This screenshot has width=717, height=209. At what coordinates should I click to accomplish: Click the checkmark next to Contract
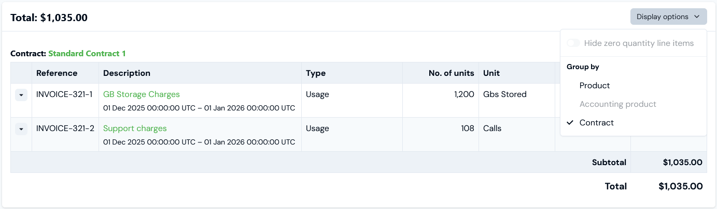pos(570,122)
